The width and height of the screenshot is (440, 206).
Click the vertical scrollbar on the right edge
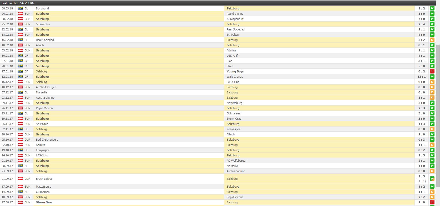(x=438, y=115)
